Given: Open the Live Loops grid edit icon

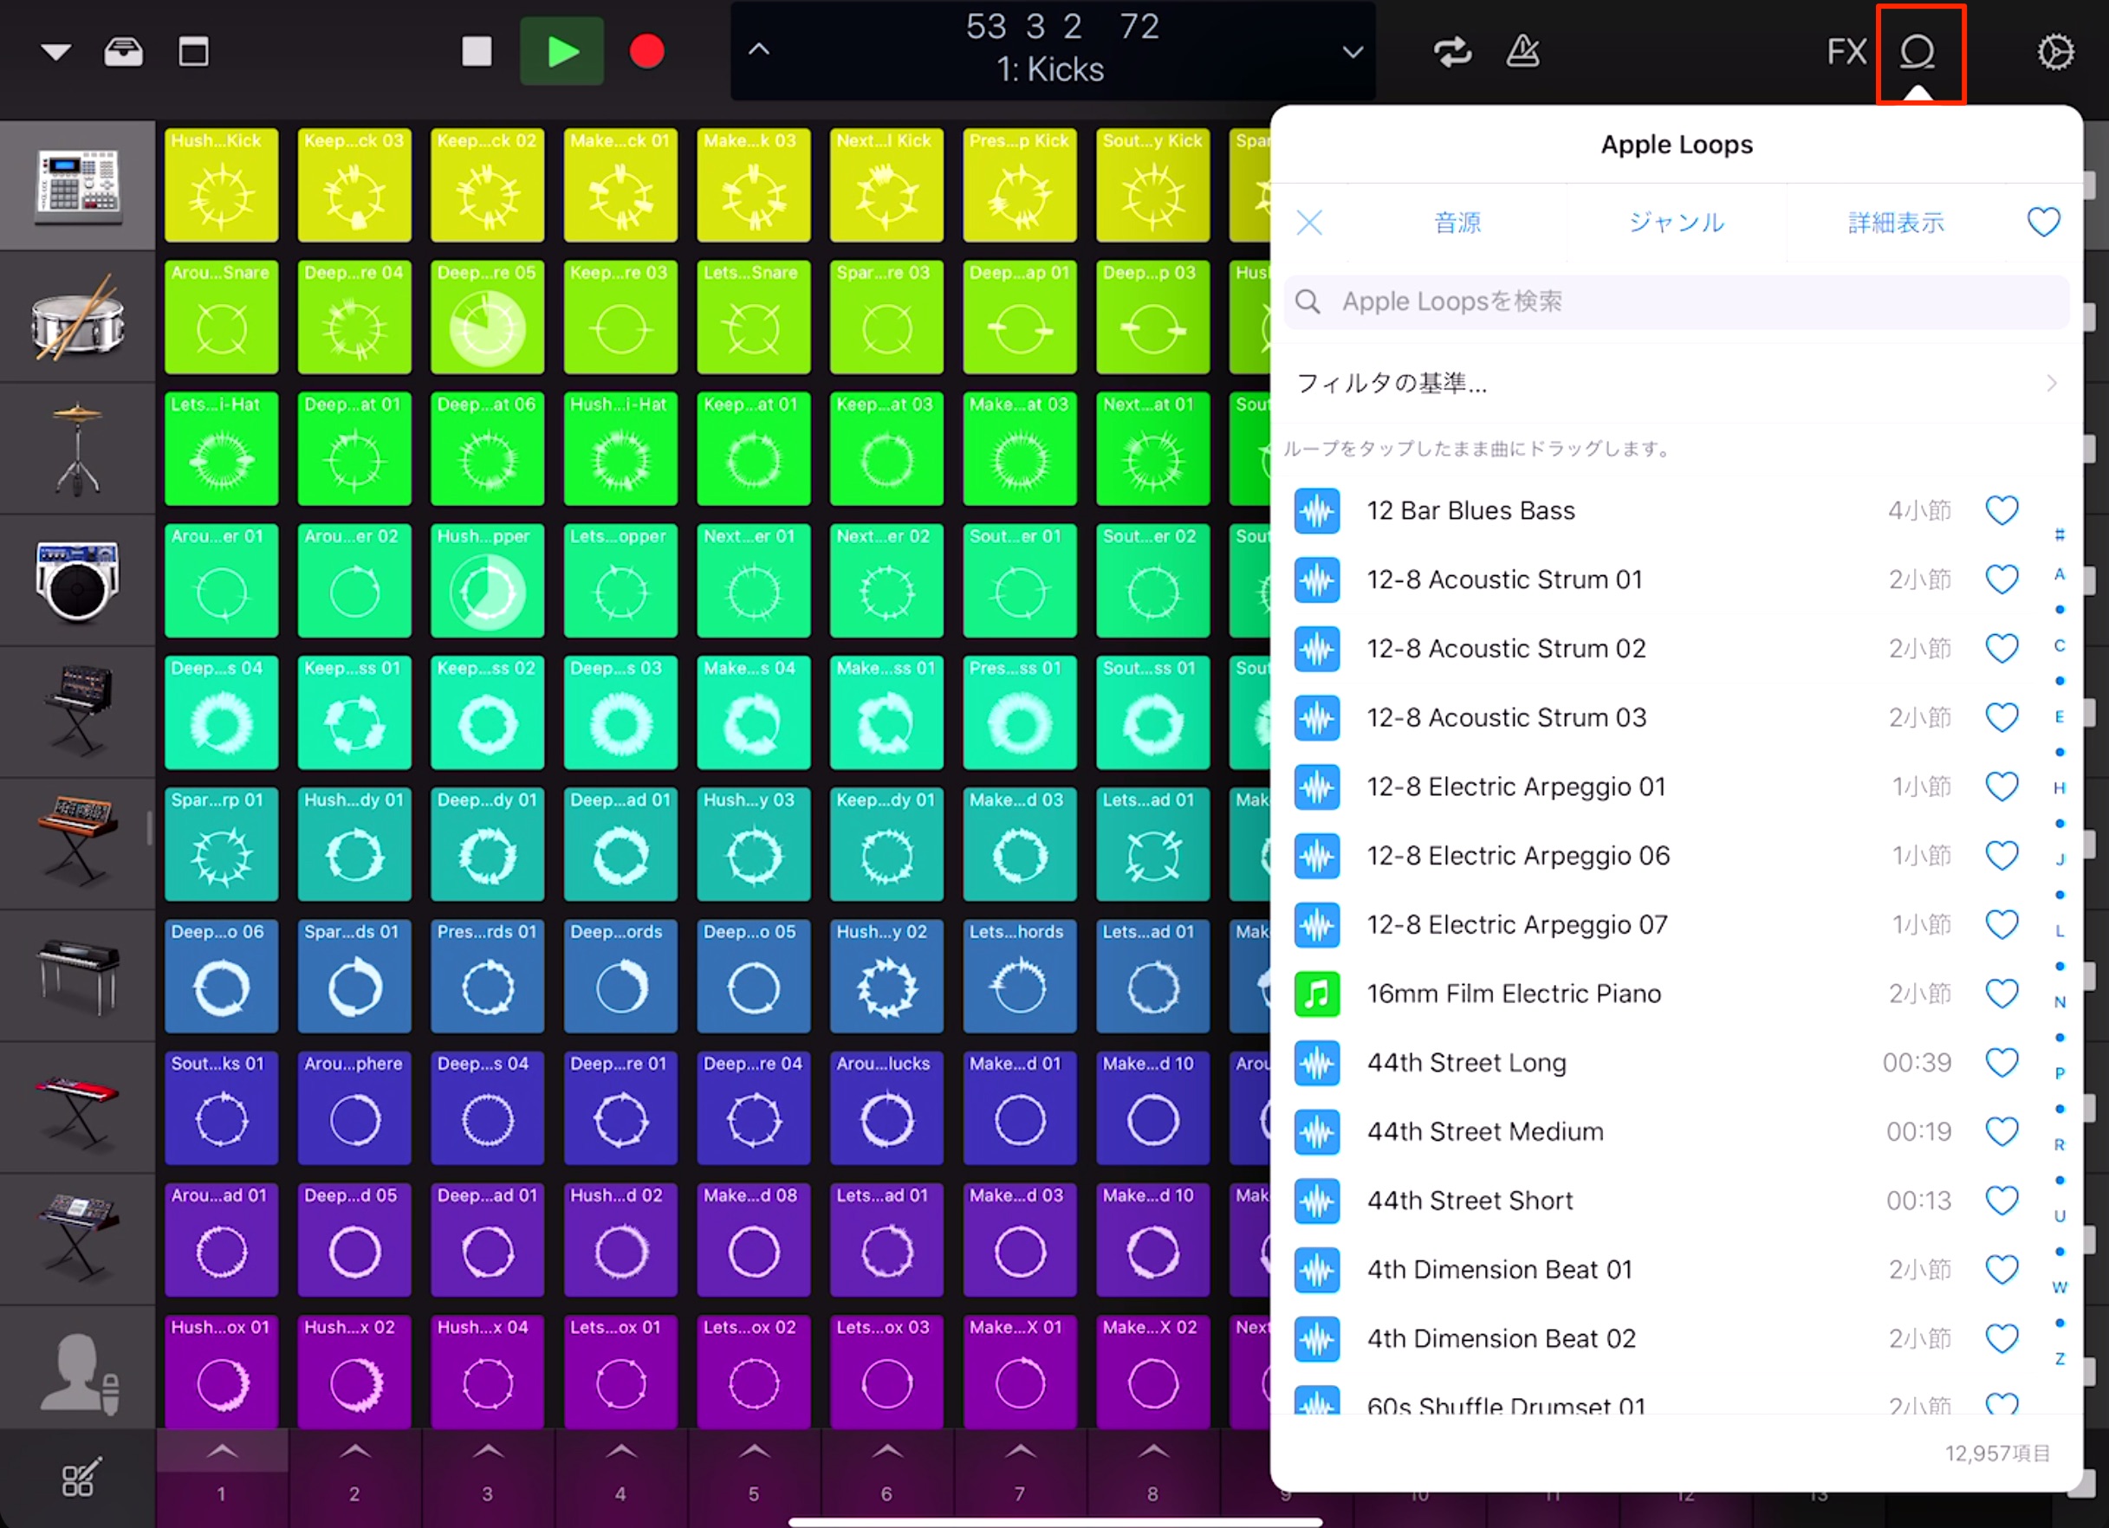Looking at the screenshot, I should tap(80, 1477).
